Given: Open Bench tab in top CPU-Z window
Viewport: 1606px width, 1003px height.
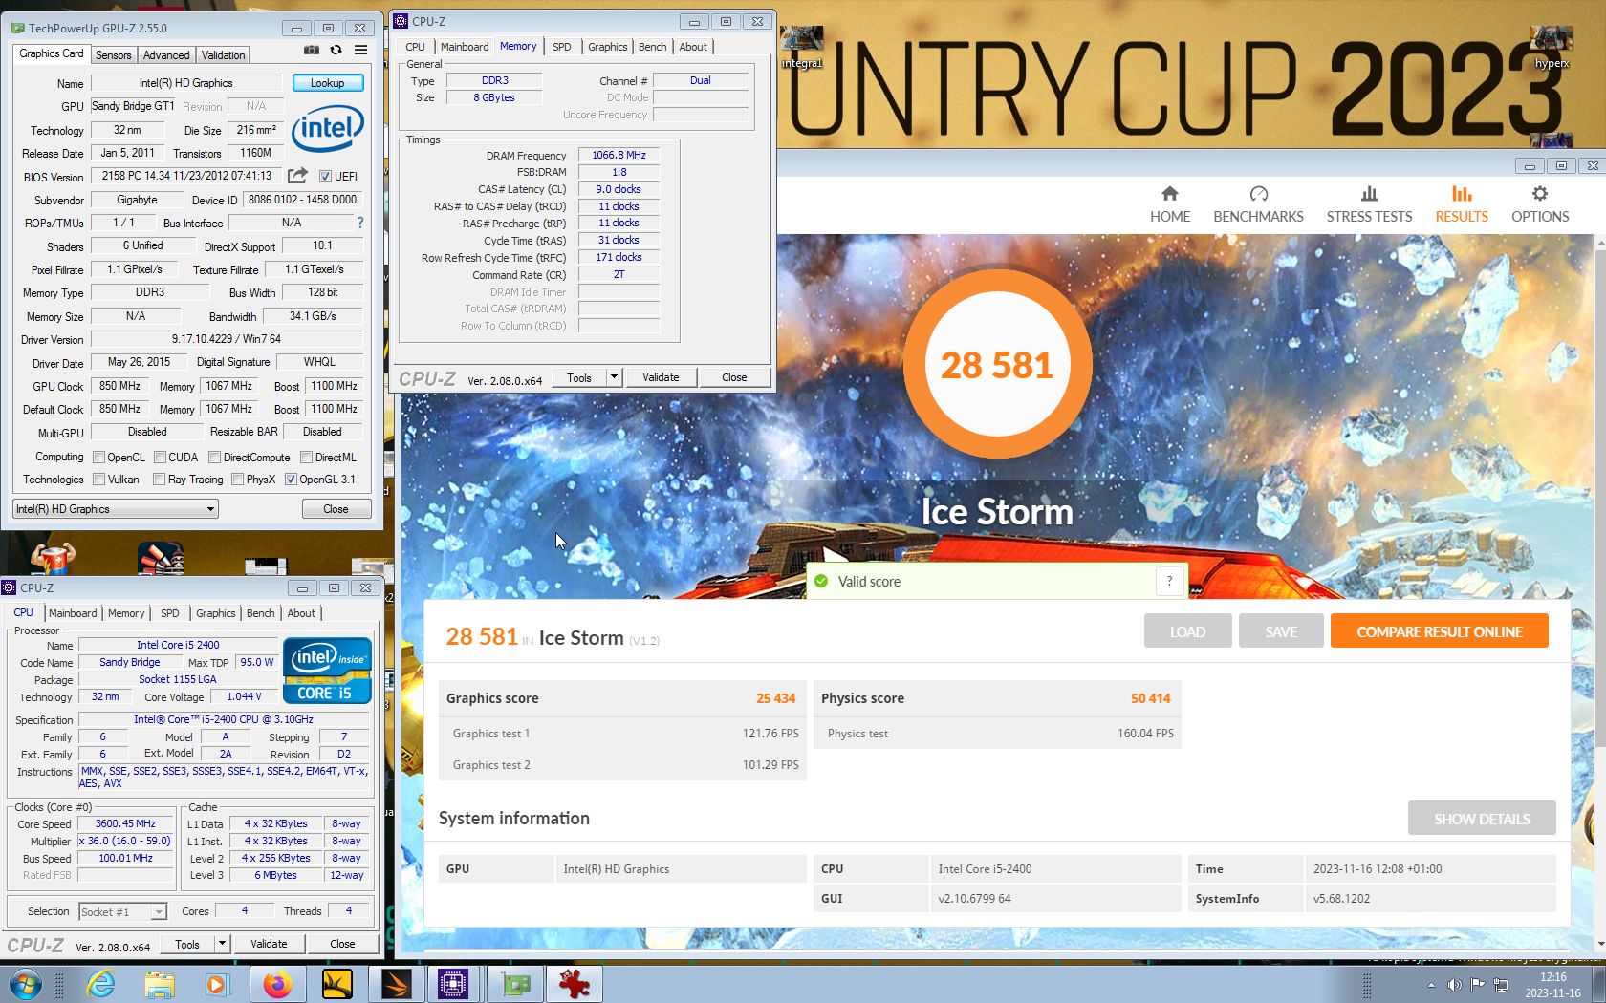Looking at the screenshot, I should click(x=653, y=47).
